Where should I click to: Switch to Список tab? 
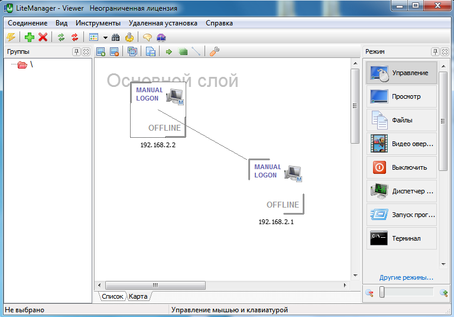112,296
